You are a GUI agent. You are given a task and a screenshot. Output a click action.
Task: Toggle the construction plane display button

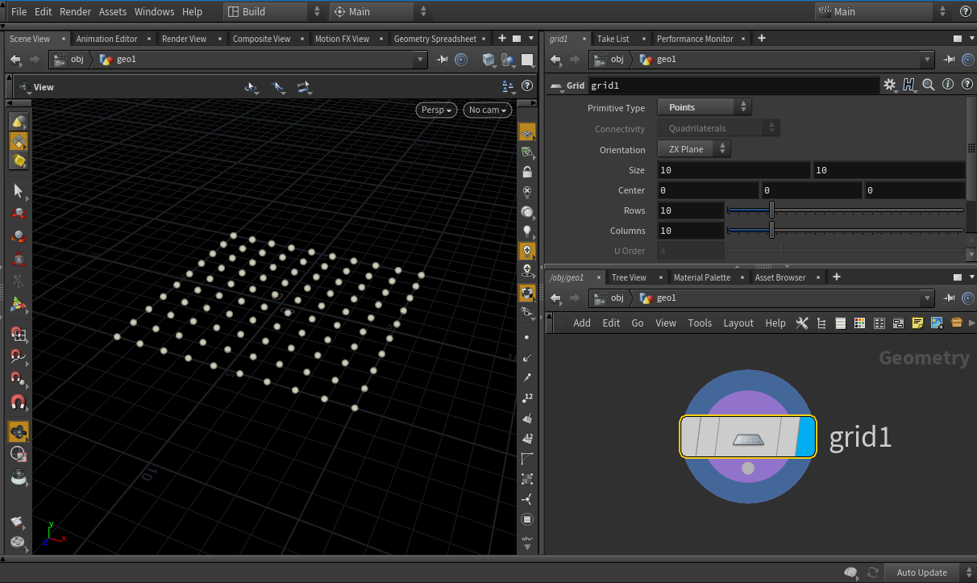click(527, 132)
